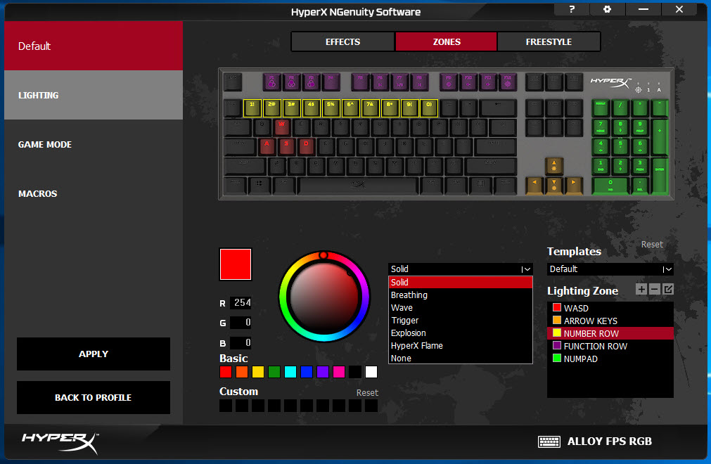Switch to the ZONES tab
The width and height of the screenshot is (711, 464).
447,41
